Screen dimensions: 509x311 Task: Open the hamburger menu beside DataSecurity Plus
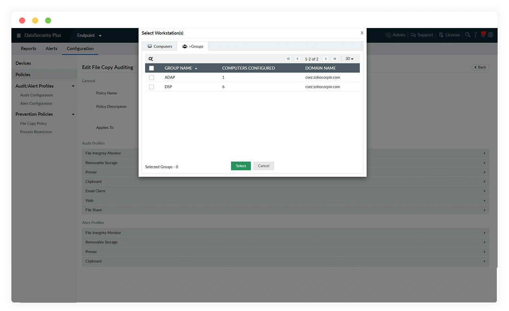tap(19, 35)
